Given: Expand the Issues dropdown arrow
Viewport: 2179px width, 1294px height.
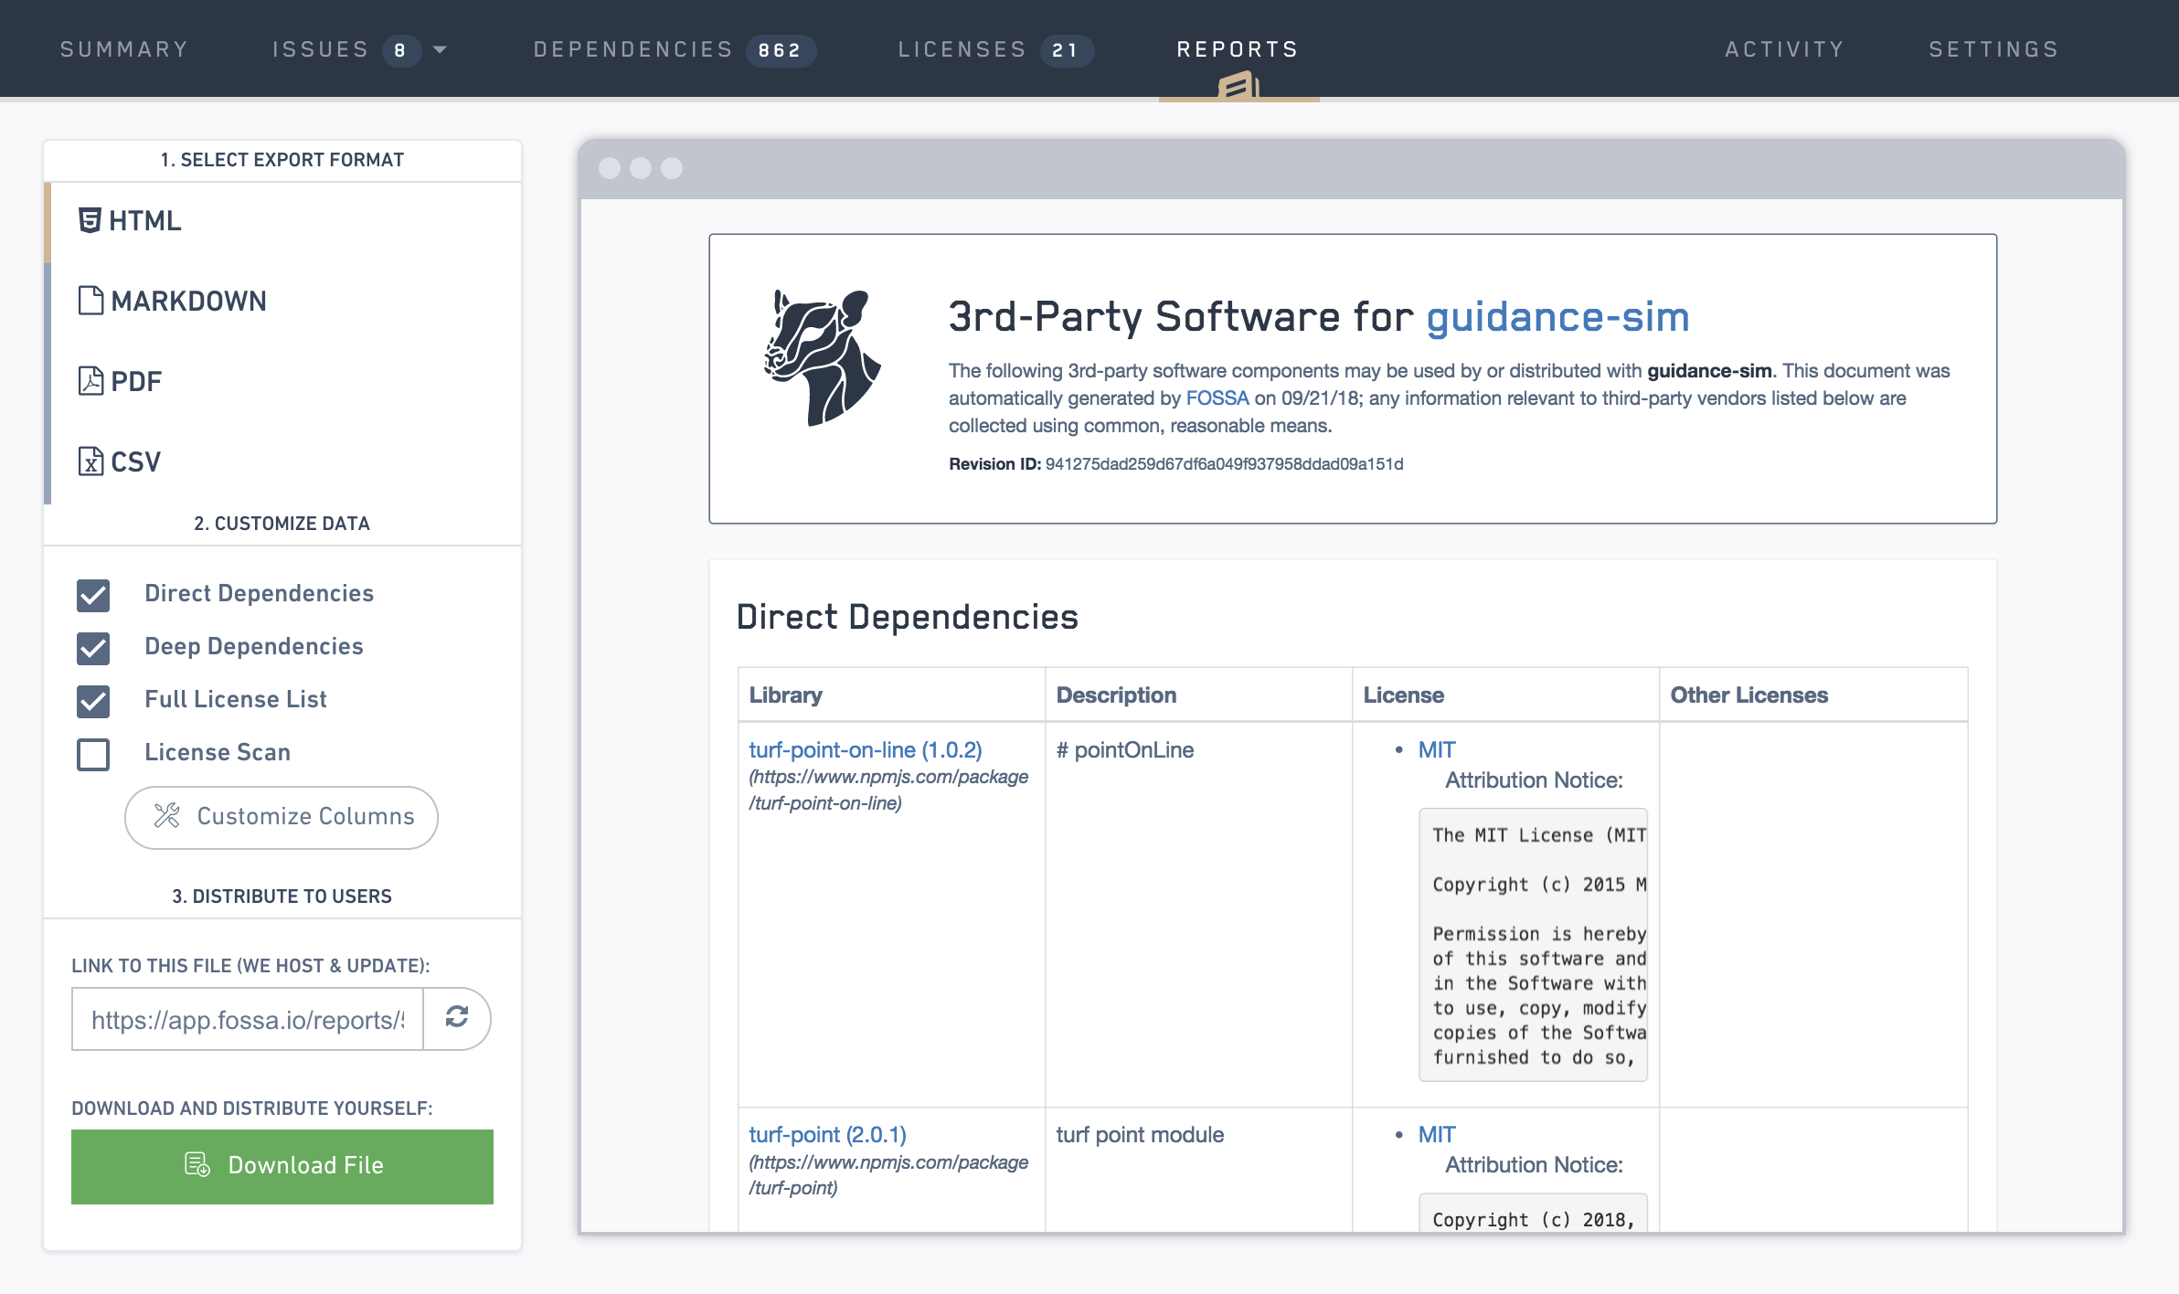Looking at the screenshot, I should tap(440, 50).
